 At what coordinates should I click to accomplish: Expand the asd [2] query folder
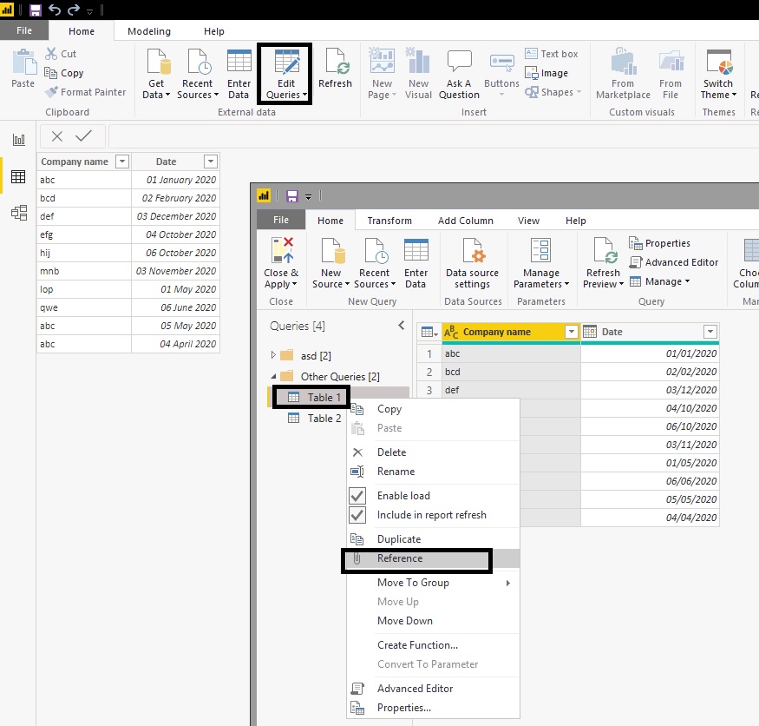(273, 355)
